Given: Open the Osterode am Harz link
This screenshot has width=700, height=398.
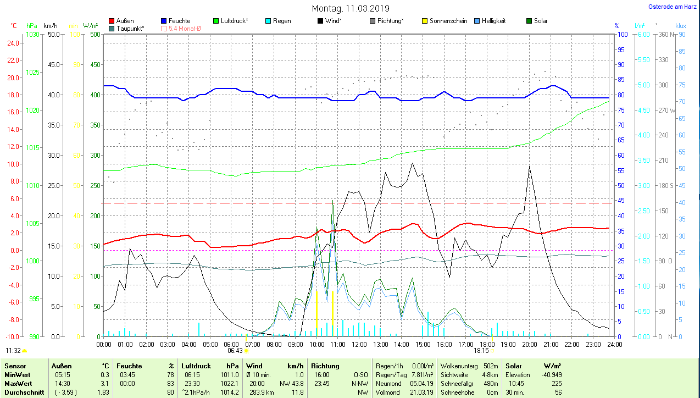Looking at the screenshot, I should (x=674, y=7).
